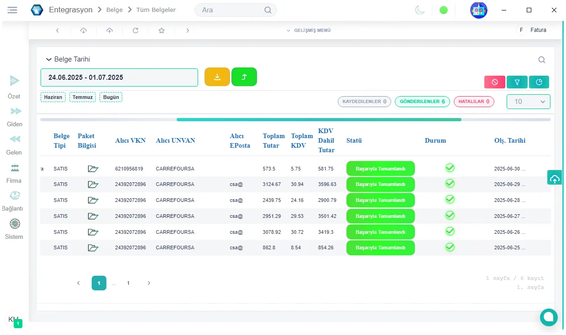Click the Entegrasyon app logo
This screenshot has height=335, width=566.
tap(37, 10)
